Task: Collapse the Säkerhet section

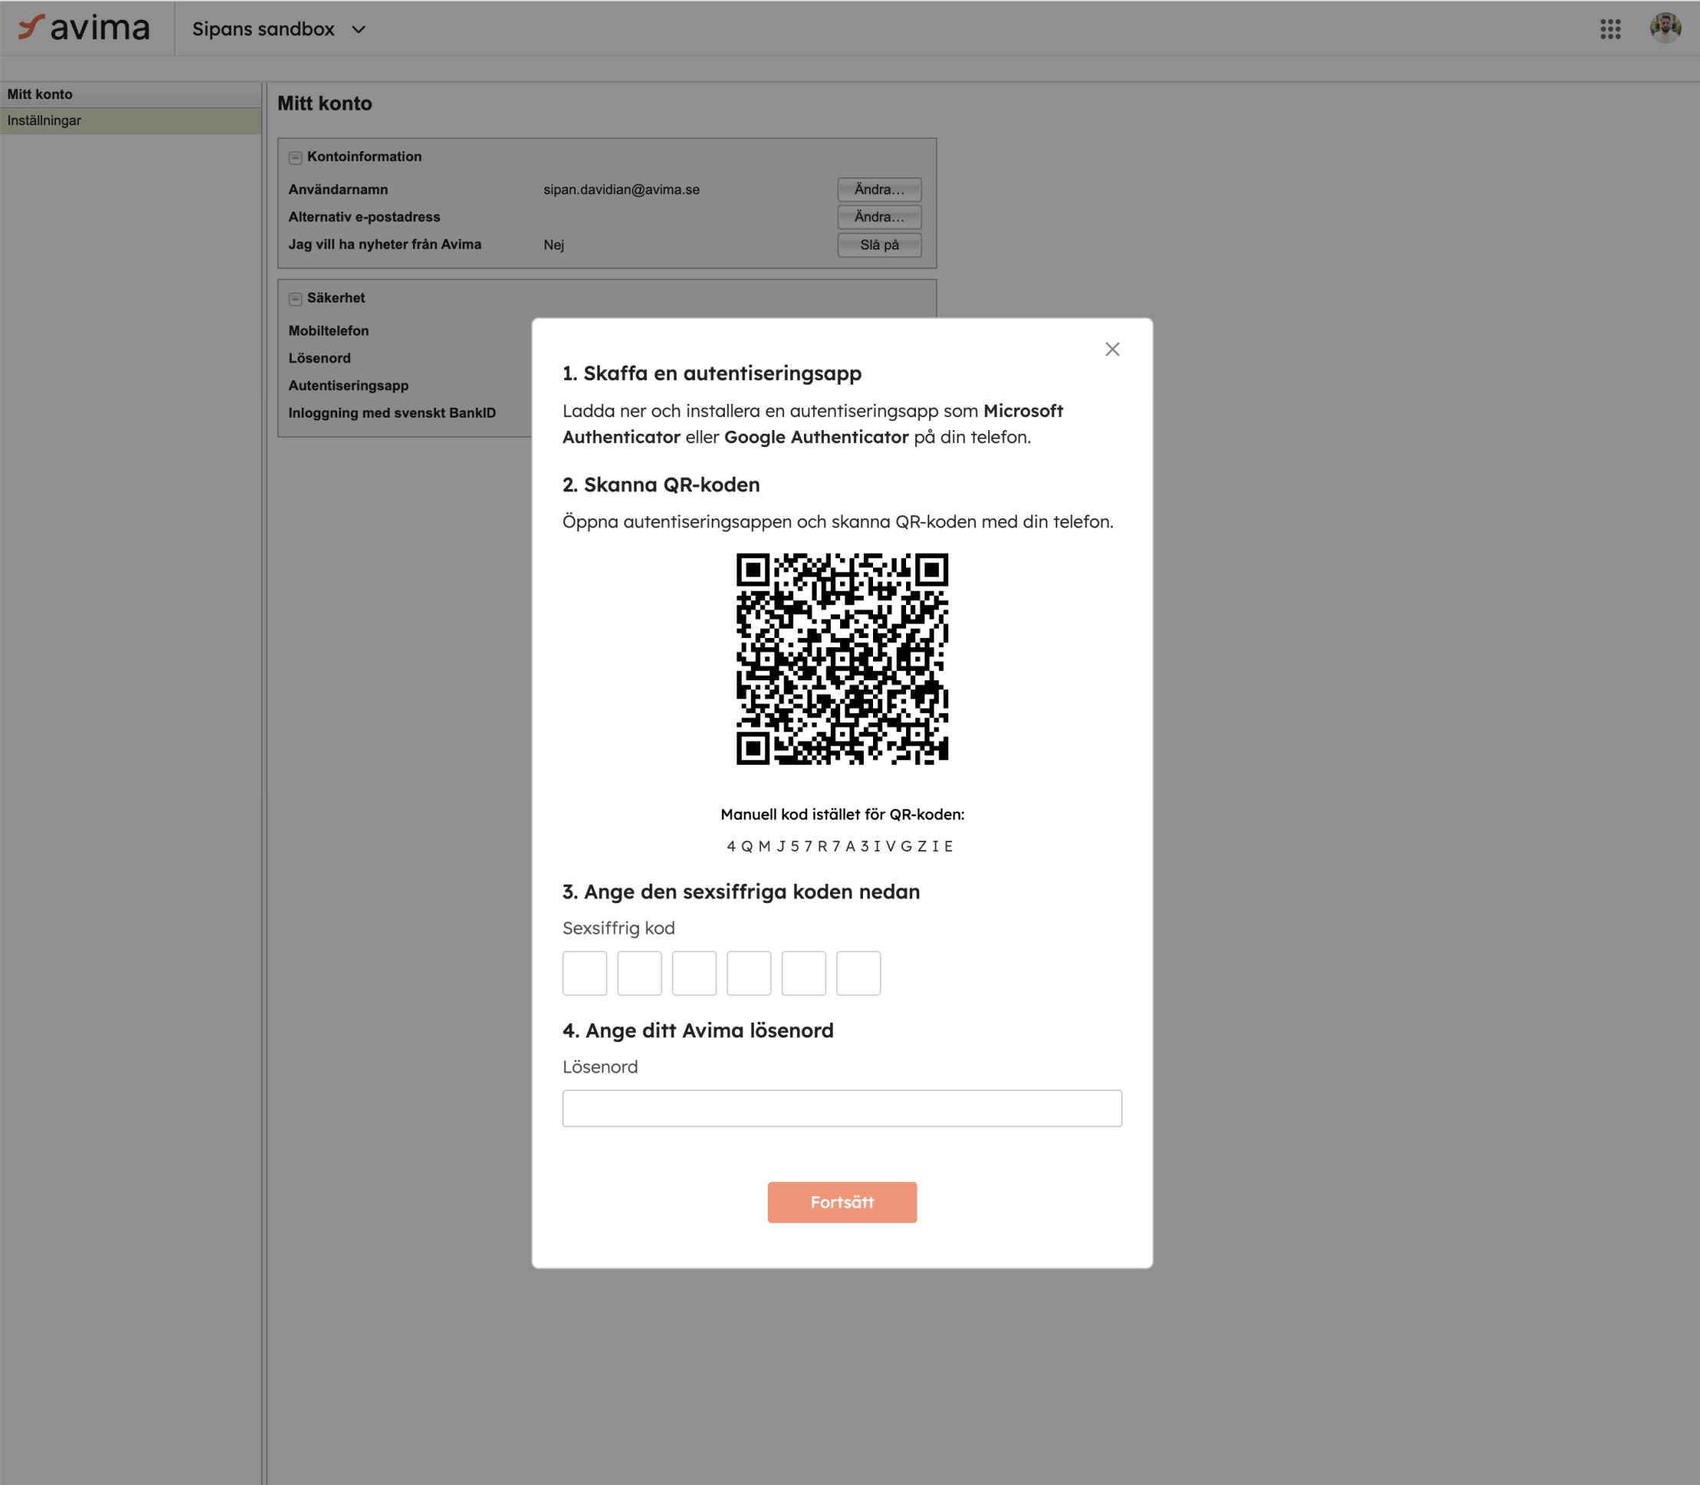Action: 295,299
